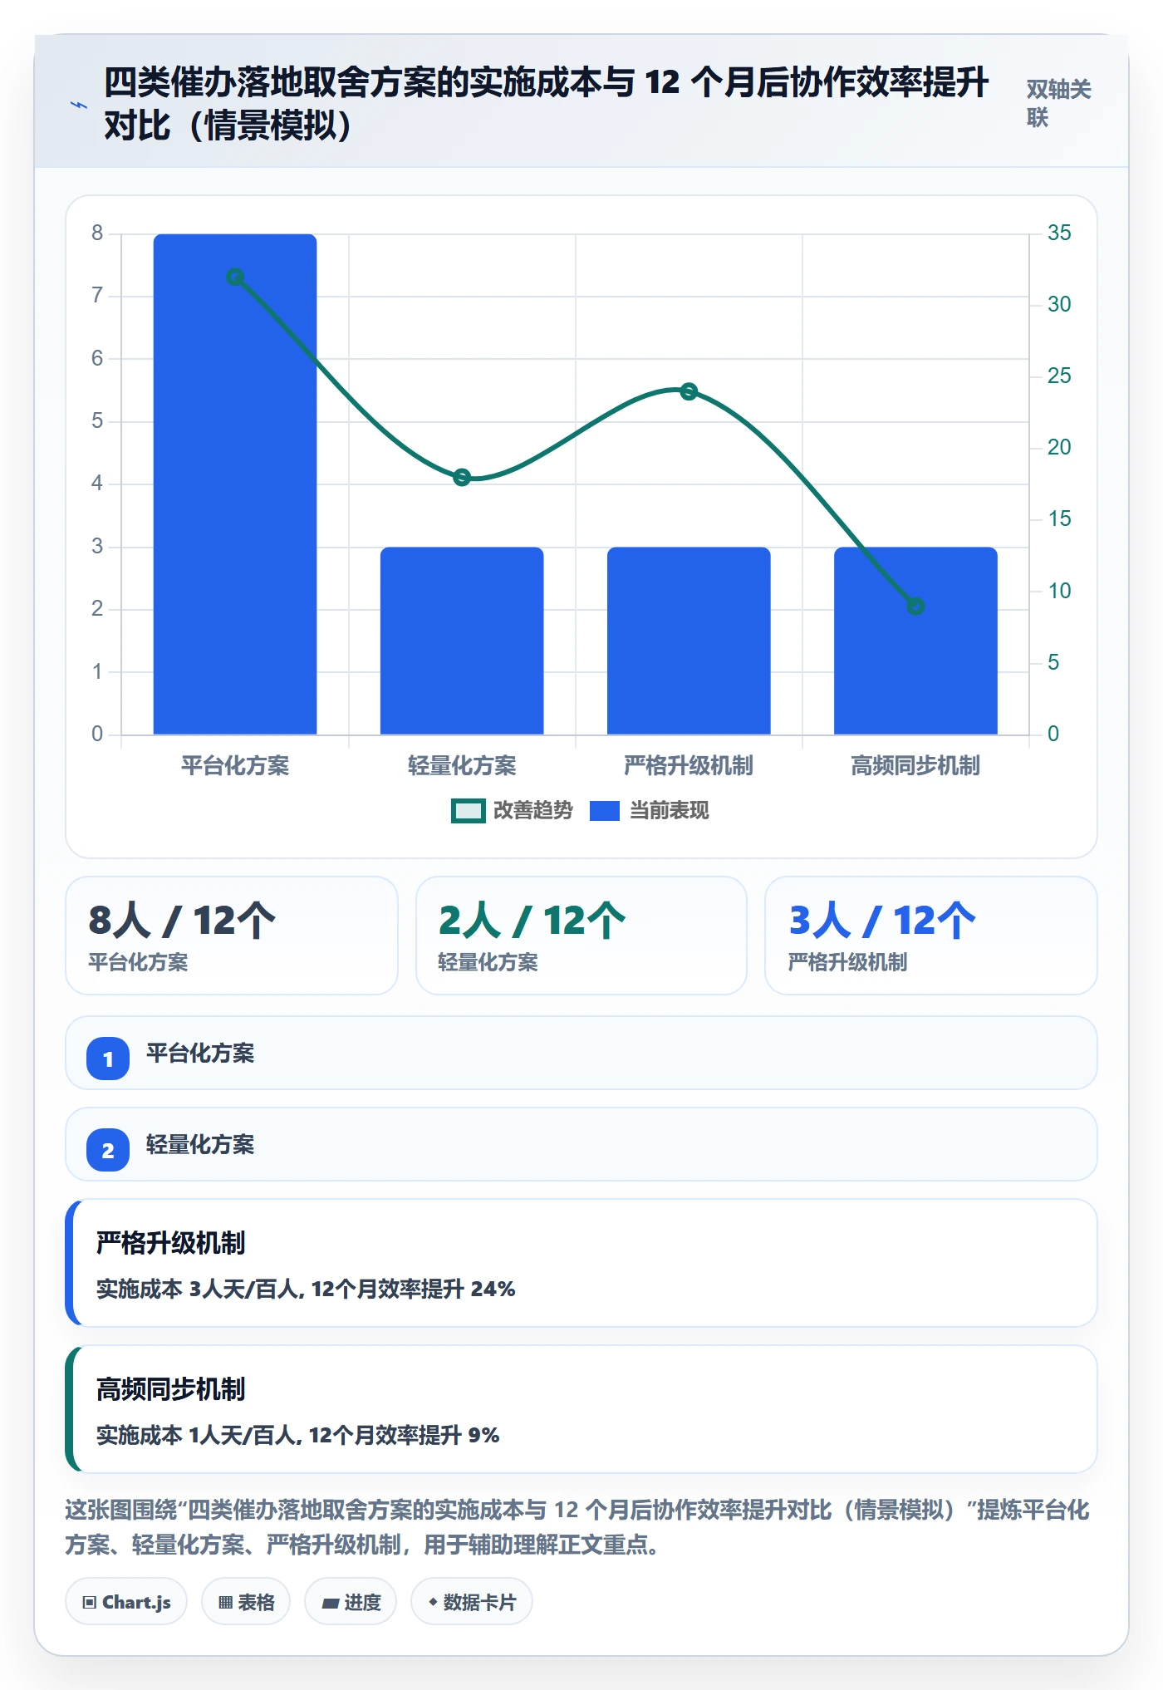This screenshot has width=1163, height=1690.
Task: Click the lightning icon beside the title
Action: 79,105
